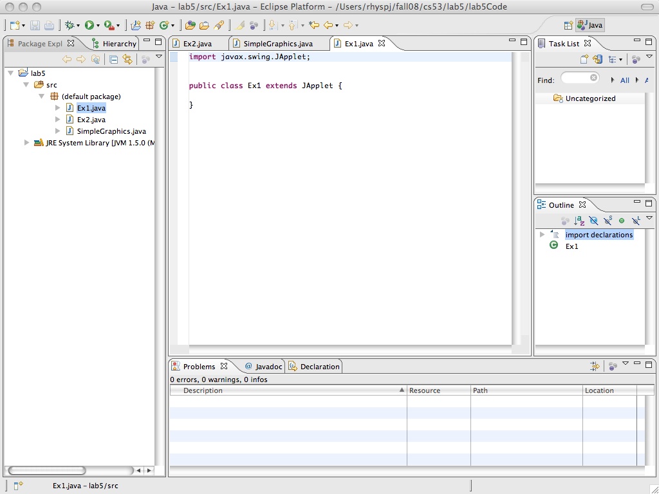659x494 pixels.
Task: Click the New Task icon in Task List
Action: (x=584, y=59)
